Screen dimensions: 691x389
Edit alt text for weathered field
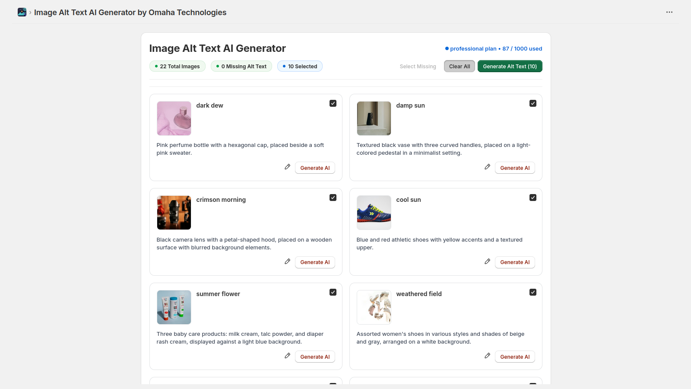click(x=487, y=356)
